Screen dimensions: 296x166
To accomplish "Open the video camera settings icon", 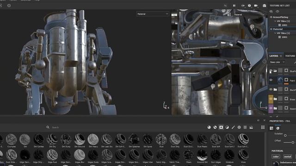I will 256,6.
